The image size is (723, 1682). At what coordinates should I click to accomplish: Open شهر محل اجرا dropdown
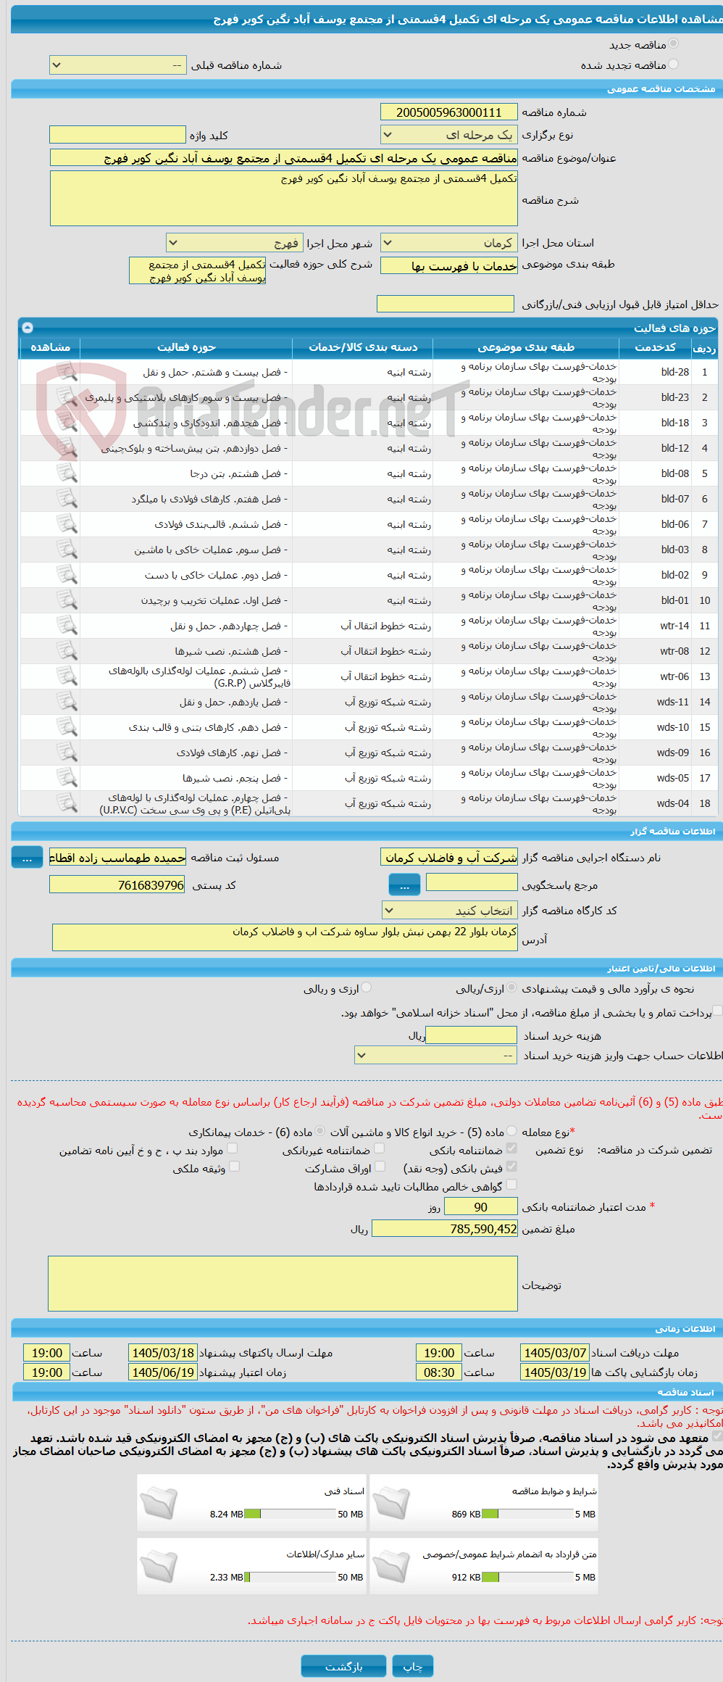(x=235, y=243)
